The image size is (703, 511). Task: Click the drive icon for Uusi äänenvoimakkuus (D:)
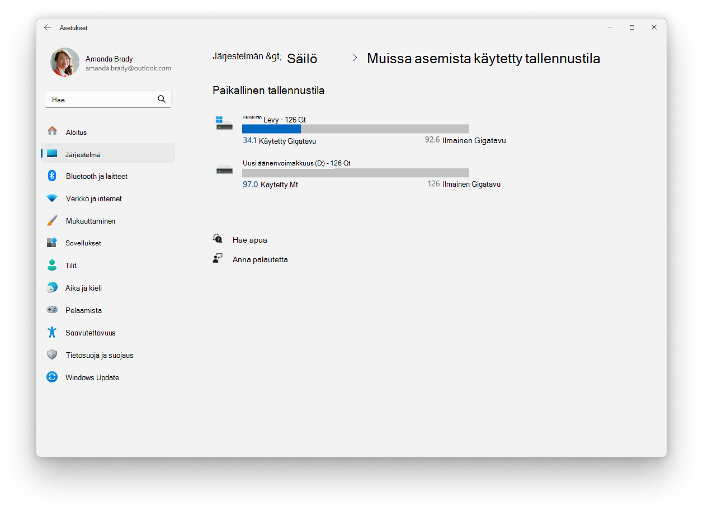click(224, 170)
